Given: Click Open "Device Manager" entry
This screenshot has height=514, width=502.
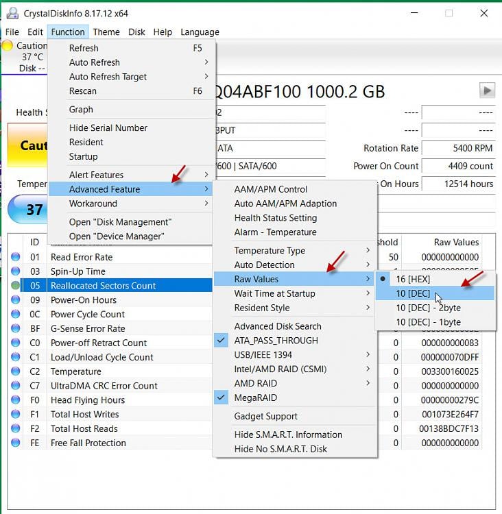Looking at the screenshot, I should [x=130, y=236].
